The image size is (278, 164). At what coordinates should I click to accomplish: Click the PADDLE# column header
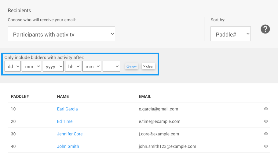pos(20,96)
